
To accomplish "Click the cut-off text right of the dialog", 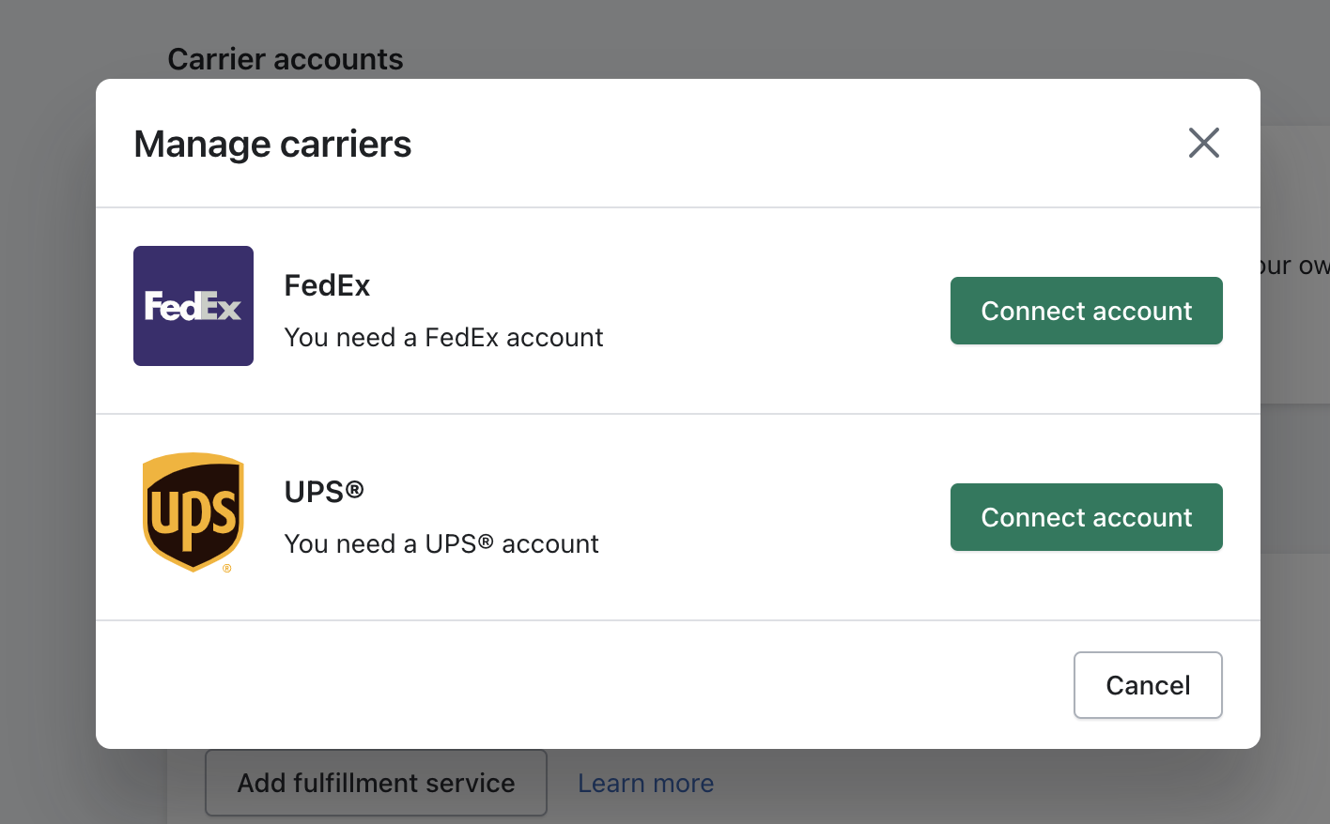I will 1294,266.
